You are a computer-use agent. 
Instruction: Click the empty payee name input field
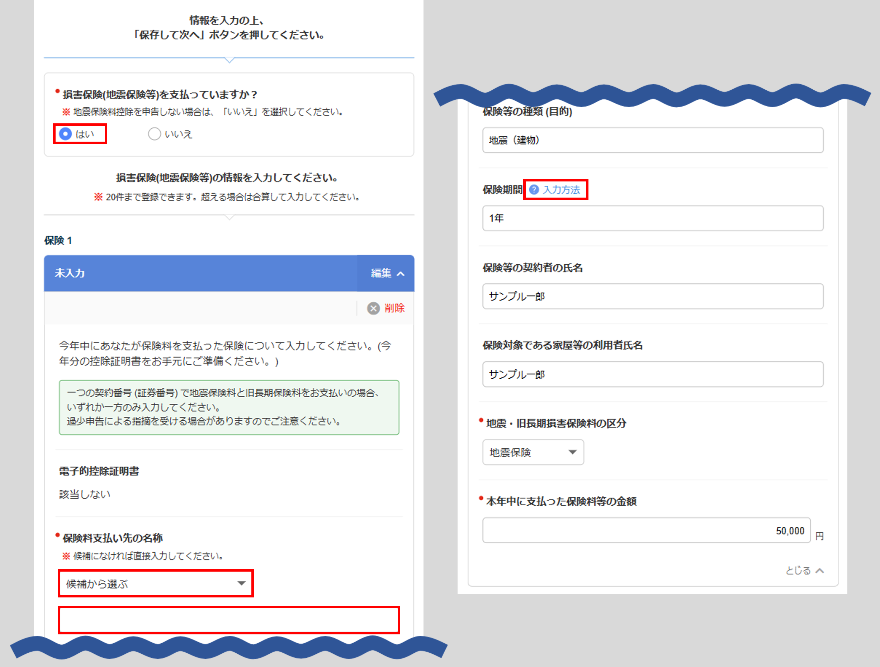pos(229,620)
